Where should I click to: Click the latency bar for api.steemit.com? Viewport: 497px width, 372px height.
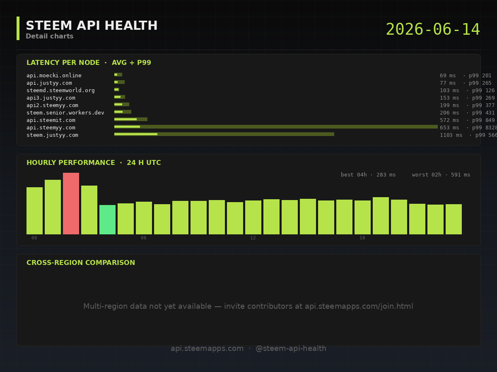coord(131,119)
